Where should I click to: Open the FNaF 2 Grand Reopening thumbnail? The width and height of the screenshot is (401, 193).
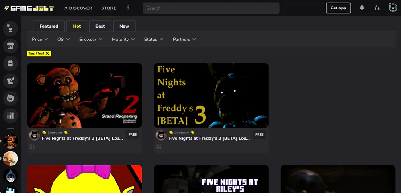point(84,95)
